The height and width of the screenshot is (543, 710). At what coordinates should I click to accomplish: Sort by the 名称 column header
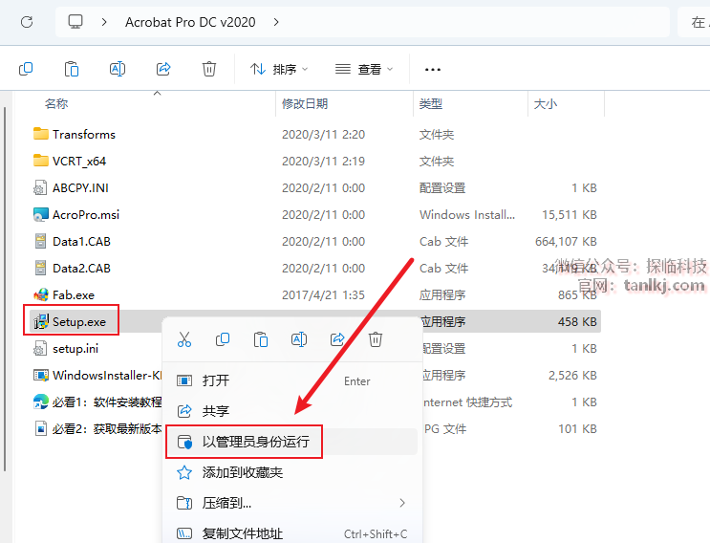point(56,103)
